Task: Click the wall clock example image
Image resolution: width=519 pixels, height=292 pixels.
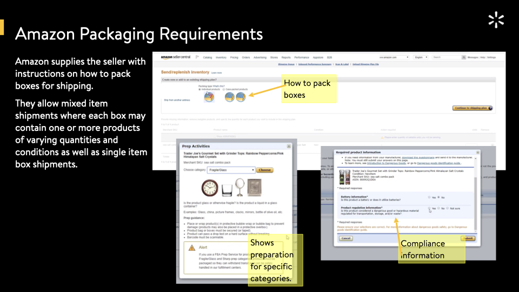Action: [x=210, y=188]
